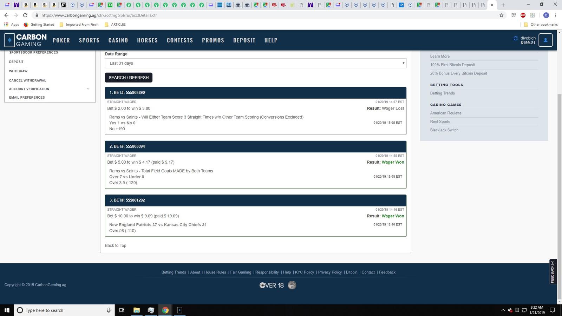The image size is (562, 316).
Task: Click Back to Top link
Action: pos(116,246)
